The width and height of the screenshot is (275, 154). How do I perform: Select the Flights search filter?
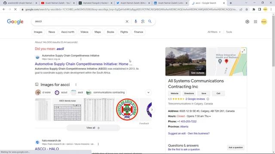pos(124,32)
